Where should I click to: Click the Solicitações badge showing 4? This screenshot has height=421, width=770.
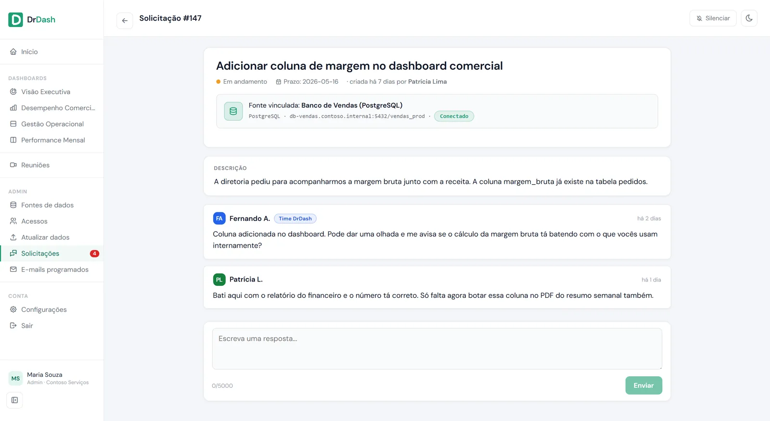tap(94, 254)
